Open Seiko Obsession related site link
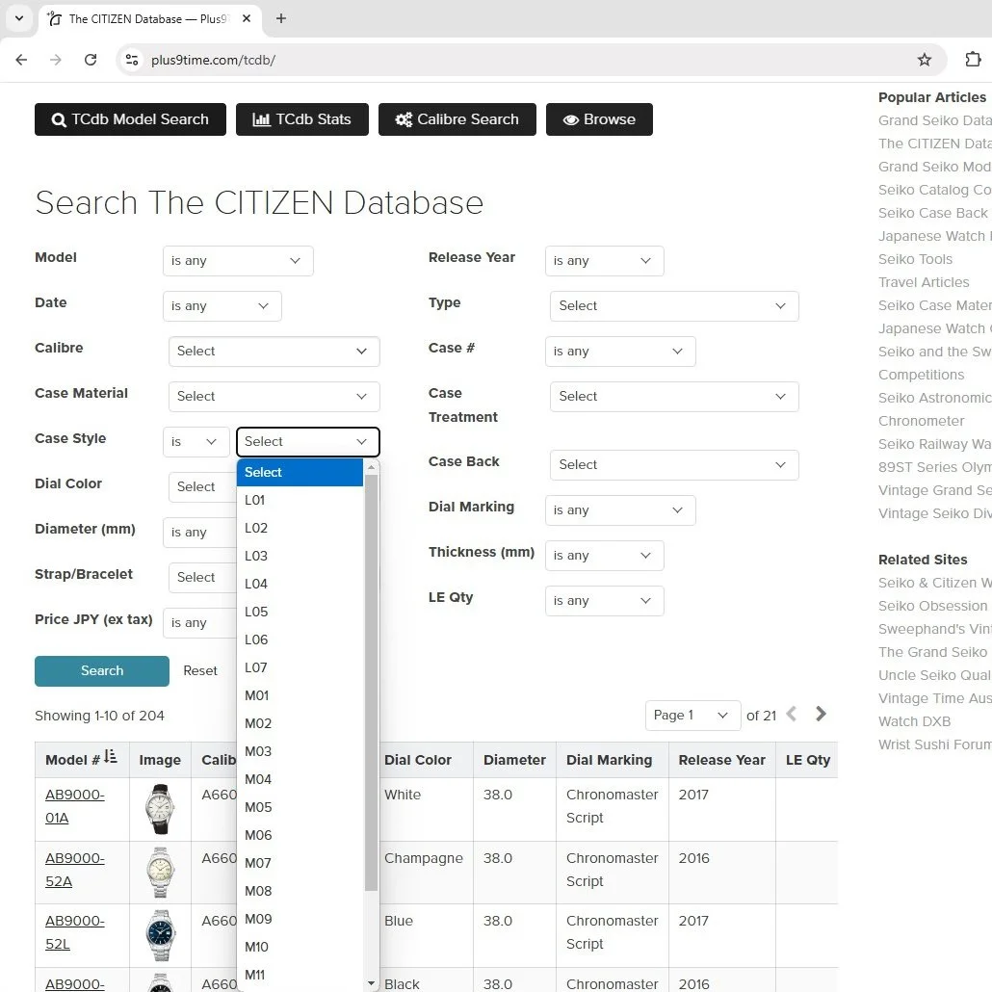Screen dimensions: 992x992 click(932, 606)
